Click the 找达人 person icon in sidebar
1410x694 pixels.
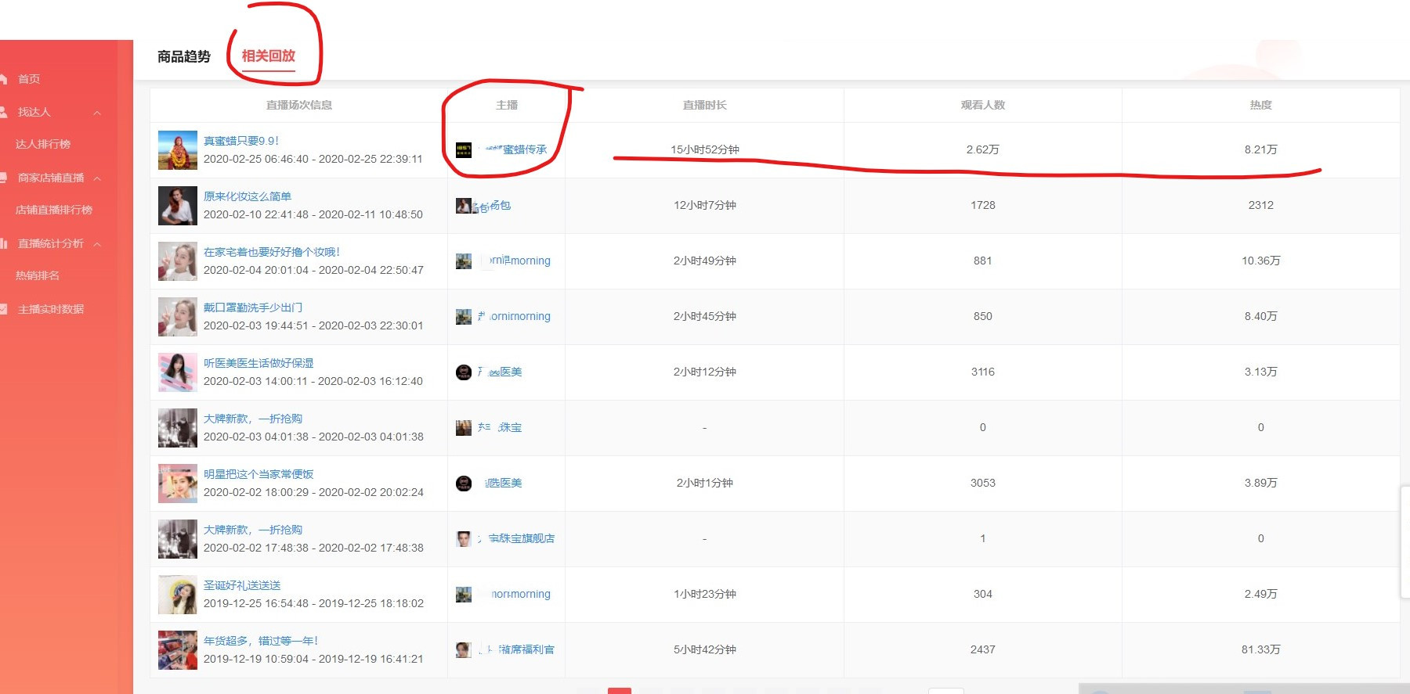tap(4, 112)
